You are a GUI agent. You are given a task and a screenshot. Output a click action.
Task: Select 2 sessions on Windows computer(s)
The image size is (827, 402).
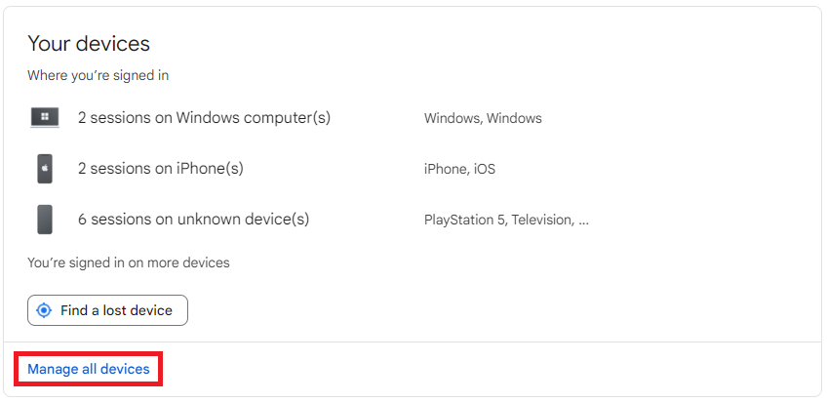[x=204, y=118]
